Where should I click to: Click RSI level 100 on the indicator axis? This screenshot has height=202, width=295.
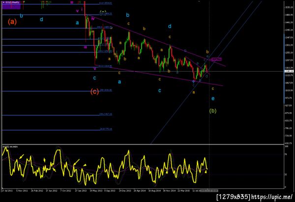[x=286, y=146]
